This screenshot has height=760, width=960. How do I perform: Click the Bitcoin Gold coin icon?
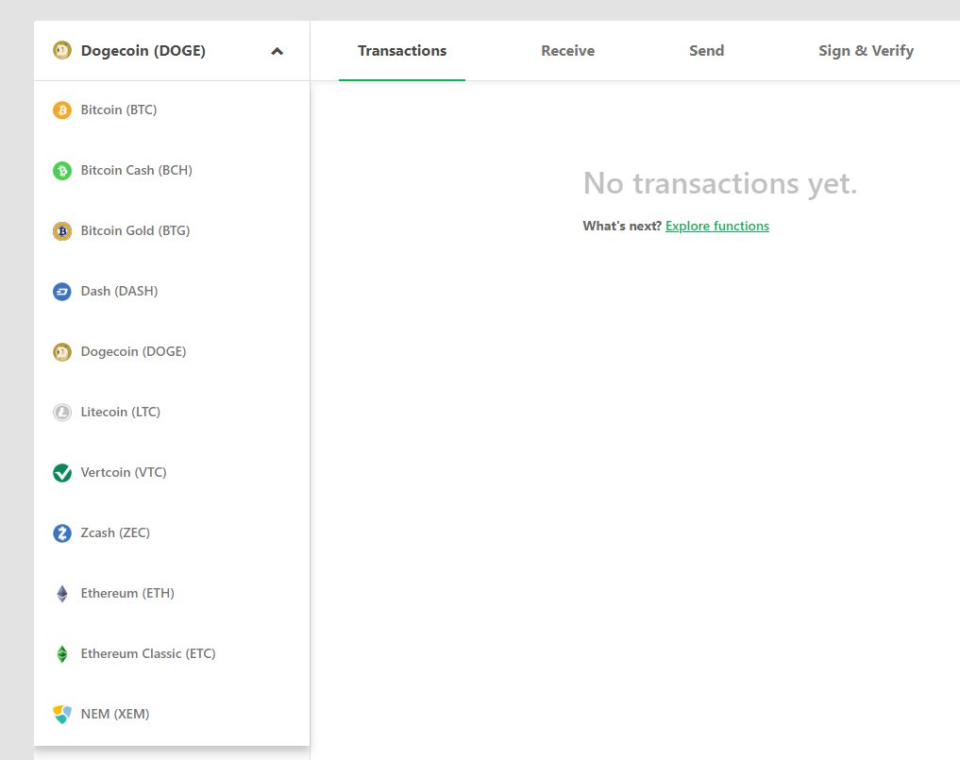[62, 231]
